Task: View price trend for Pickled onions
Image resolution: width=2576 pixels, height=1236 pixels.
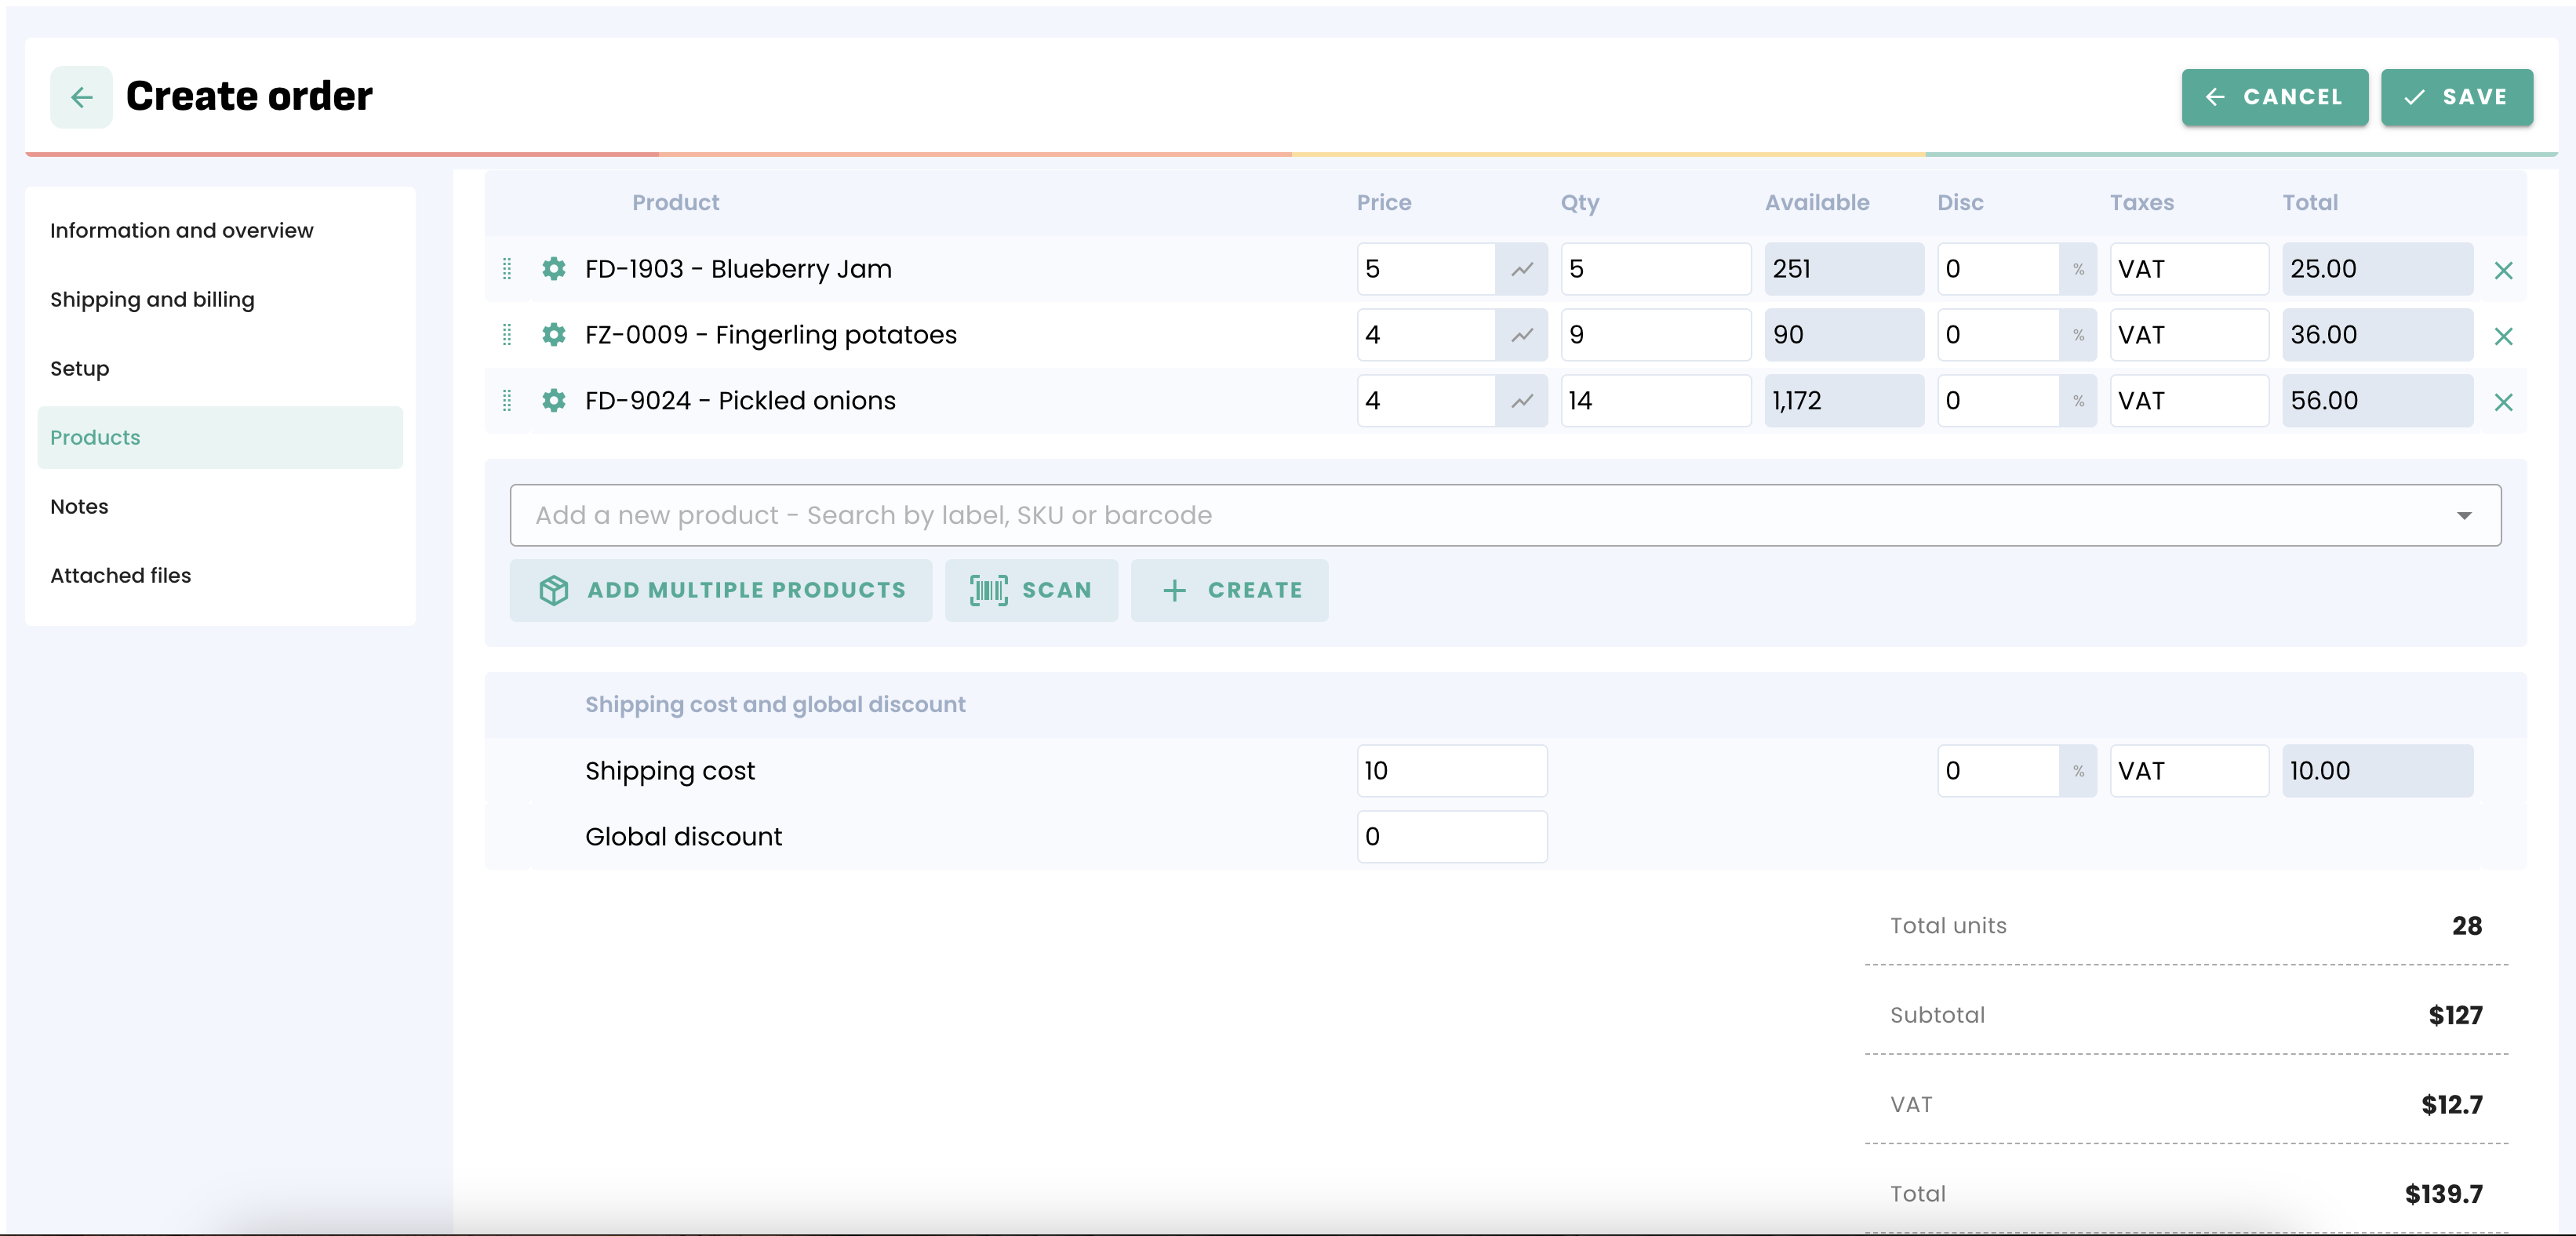Action: 1521,401
